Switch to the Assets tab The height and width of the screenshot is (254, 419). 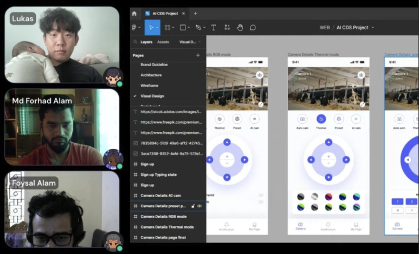163,42
